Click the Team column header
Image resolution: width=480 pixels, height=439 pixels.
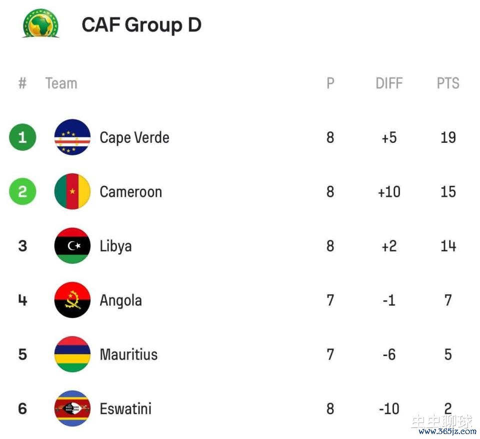[x=61, y=83]
